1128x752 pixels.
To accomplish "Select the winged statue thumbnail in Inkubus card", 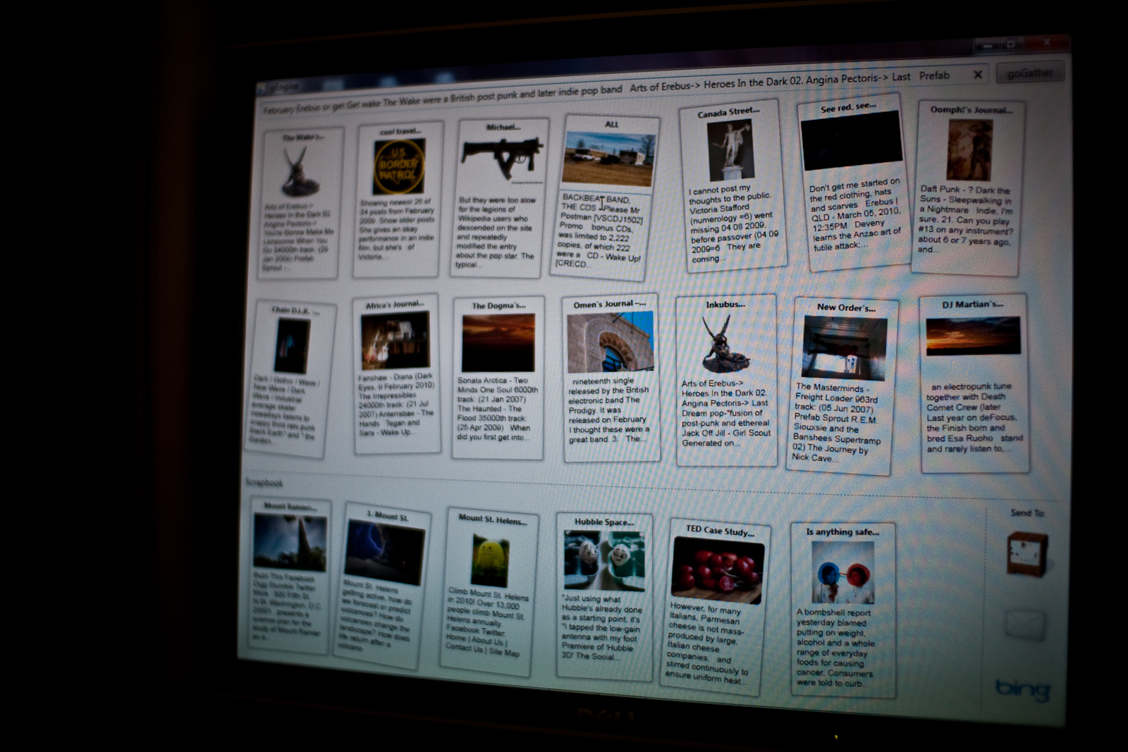I will [725, 343].
